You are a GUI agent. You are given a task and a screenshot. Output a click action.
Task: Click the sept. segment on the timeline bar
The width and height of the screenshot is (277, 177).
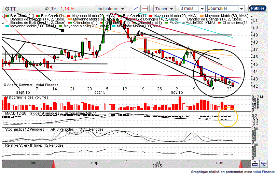pyautogui.click(x=96, y=163)
